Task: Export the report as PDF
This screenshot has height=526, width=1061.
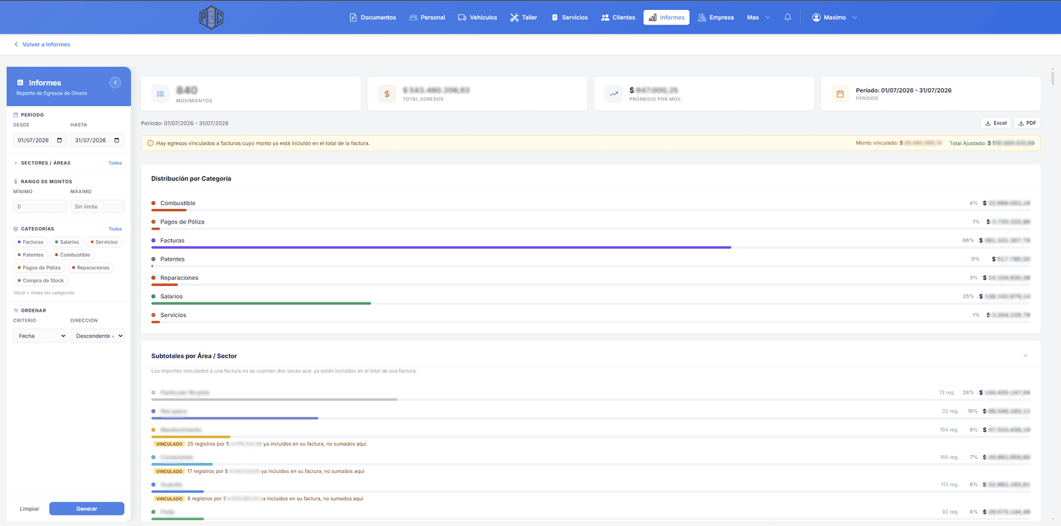Action: (x=1027, y=123)
